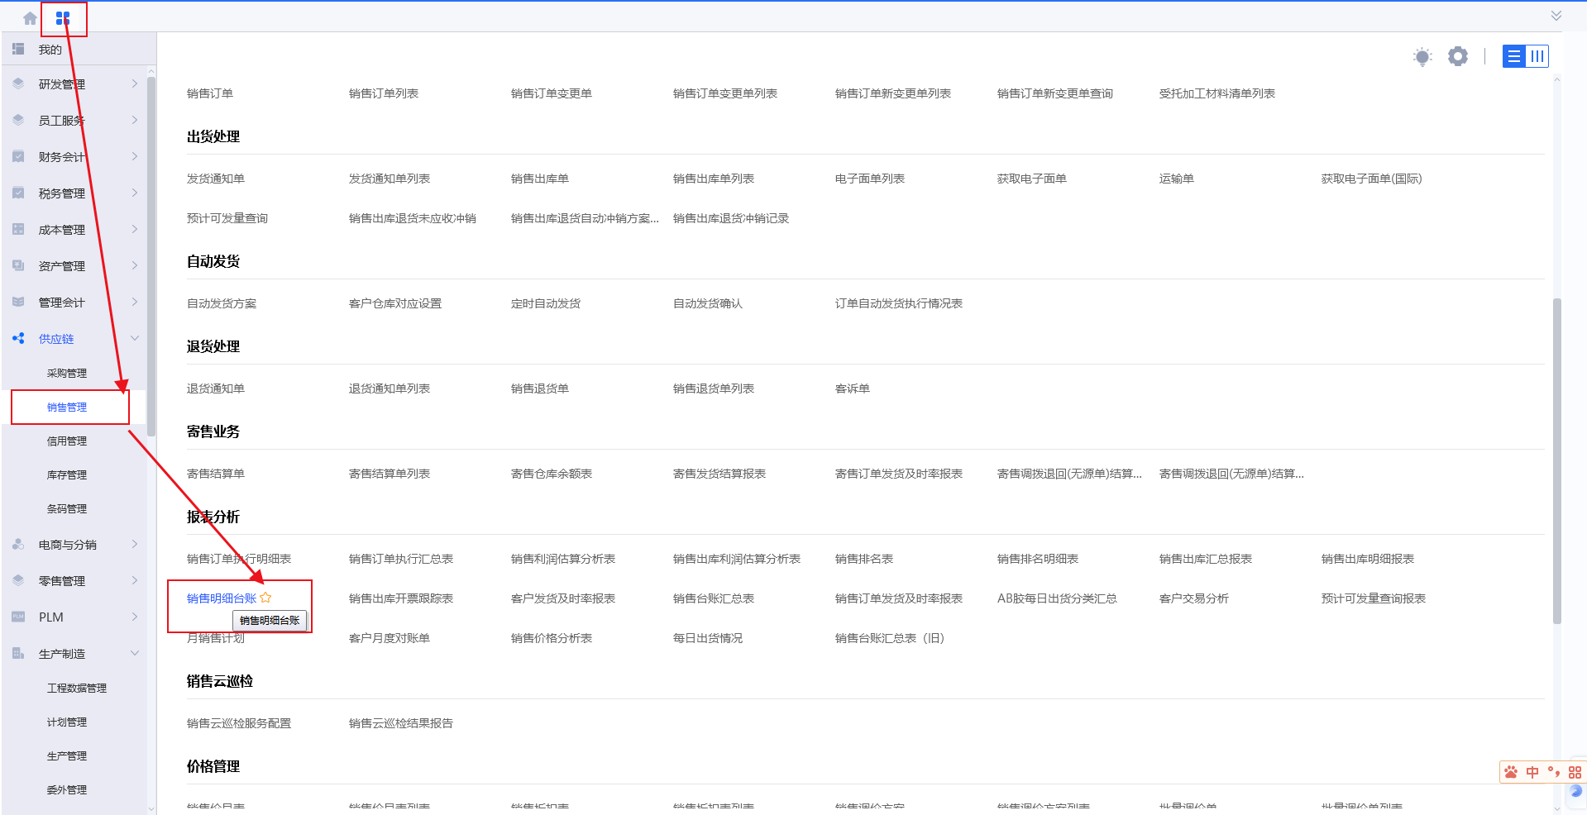Expand the 研发管理 menu arrow
The image size is (1587, 815).
135,83
